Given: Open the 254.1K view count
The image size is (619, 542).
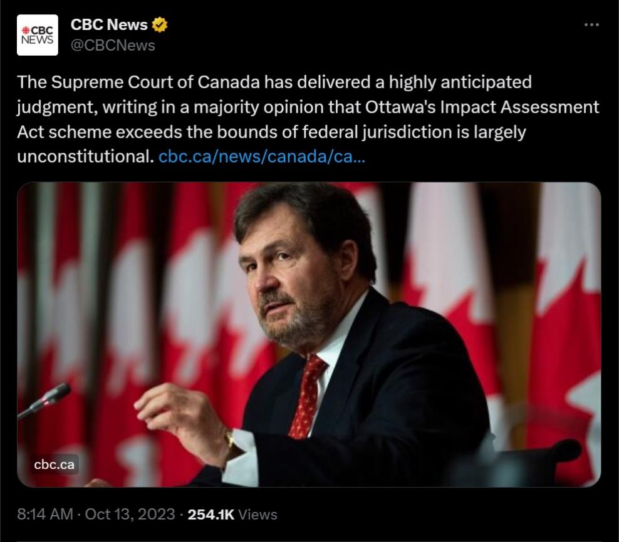Looking at the screenshot, I should tap(211, 514).
